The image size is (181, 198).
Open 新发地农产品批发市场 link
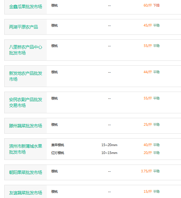pyautogui.click(x=25, y=76)
